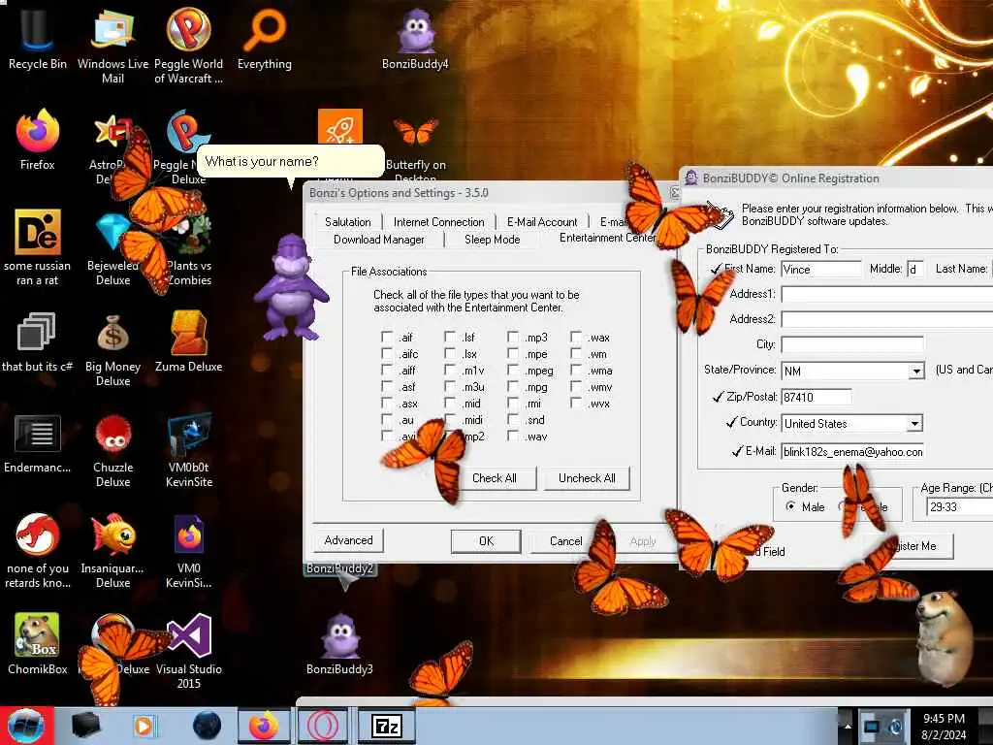Image resolution: width=993 pixels, height=745 pixels.
Task: Click the Register Me button
Action: [912, 546]
